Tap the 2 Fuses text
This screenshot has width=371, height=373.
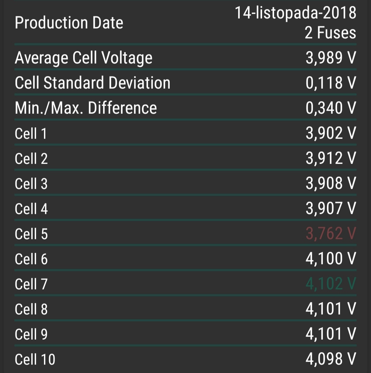pyautogui.click(x=330, y=33)
